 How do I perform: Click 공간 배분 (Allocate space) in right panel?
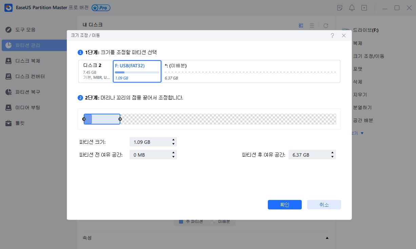(363, 120)
